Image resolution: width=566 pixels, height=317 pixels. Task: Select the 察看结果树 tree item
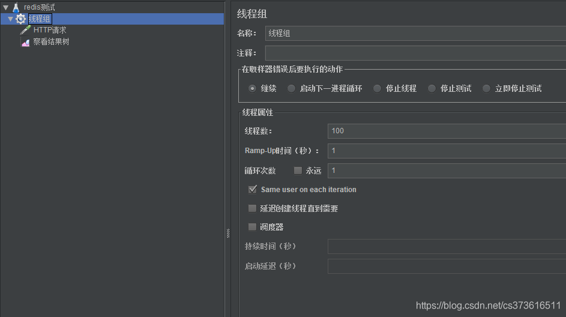point(51,42)
